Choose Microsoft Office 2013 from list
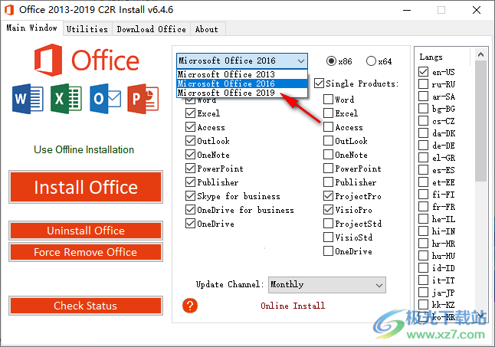 (x=242, y=74)
